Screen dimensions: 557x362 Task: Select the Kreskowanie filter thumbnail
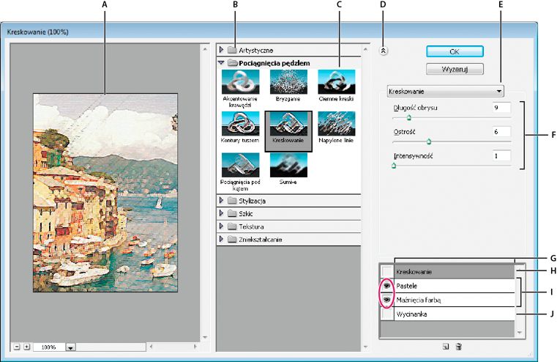[288, 124]
